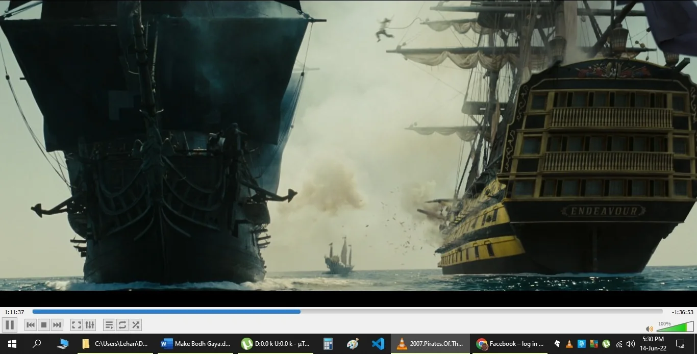Click the fingerprint tray icon
This screenshot has height=354, width=697.
click(582, 344)
